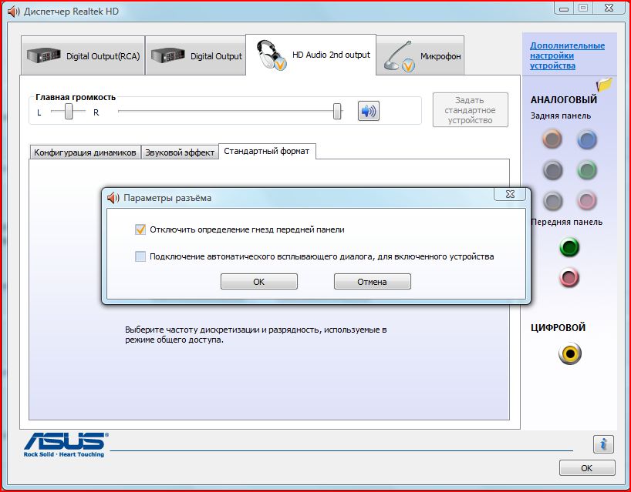Confirm the dialog with OK button
Image resolution: width=631 pixels, height=492 pixels.
(258, 282)
